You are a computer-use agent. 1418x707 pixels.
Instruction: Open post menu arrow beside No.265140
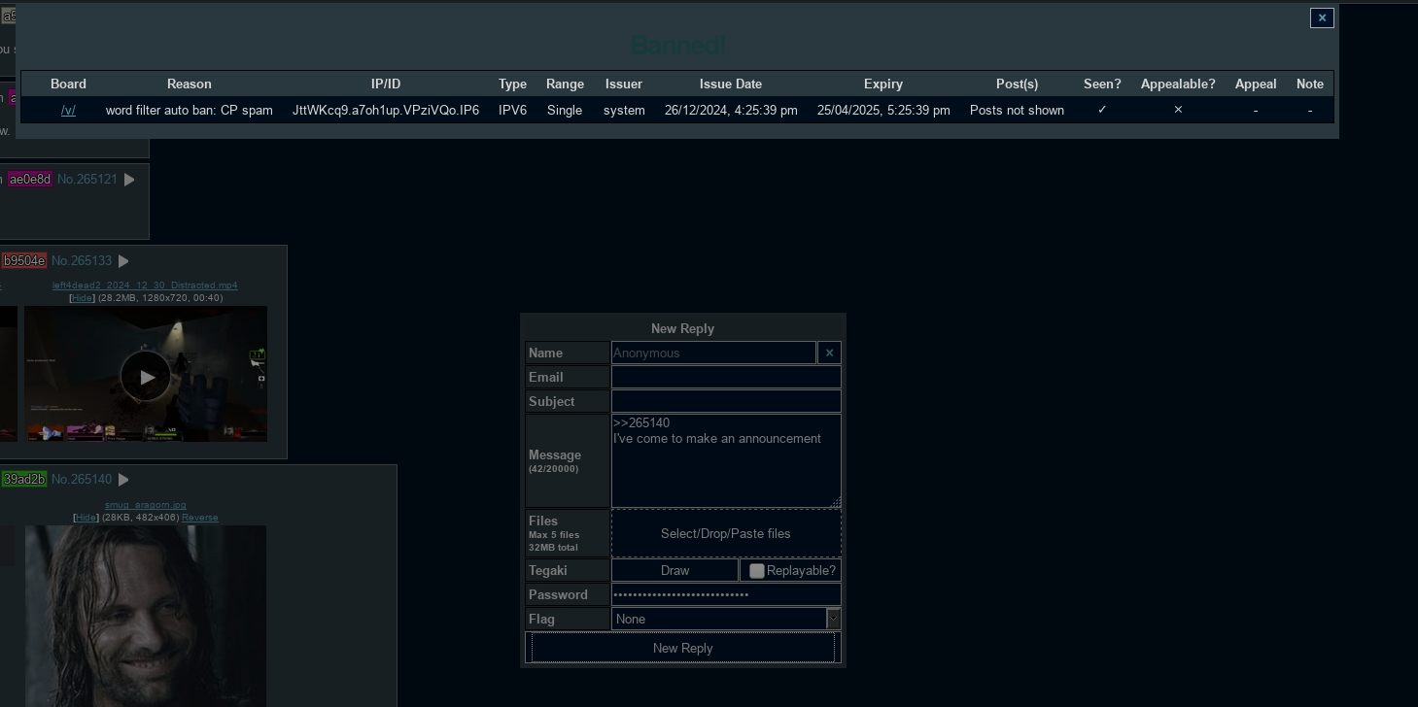point(123,480)
